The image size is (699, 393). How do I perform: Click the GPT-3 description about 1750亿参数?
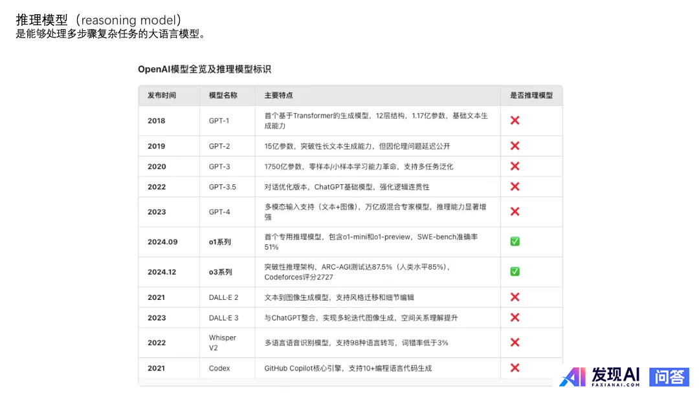point(359,167)
